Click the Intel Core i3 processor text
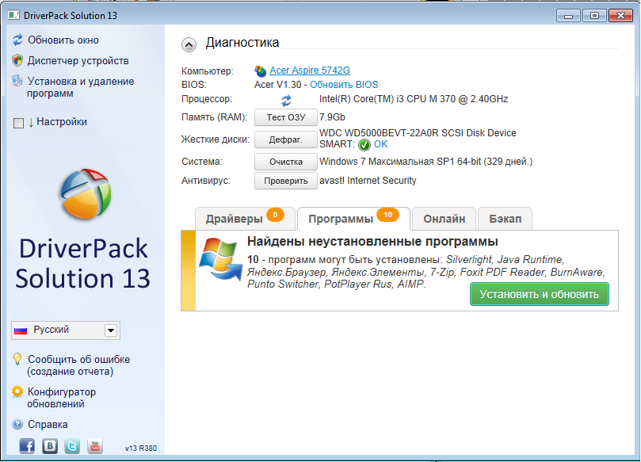Viewport: 641px width, 462px height. (x=414, y=99)
